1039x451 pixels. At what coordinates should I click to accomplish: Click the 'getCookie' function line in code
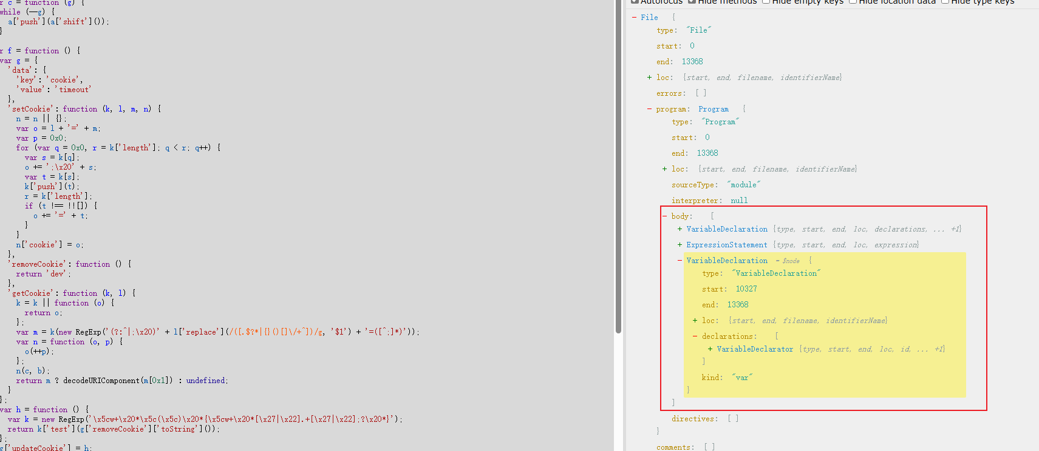click(72, 293)
